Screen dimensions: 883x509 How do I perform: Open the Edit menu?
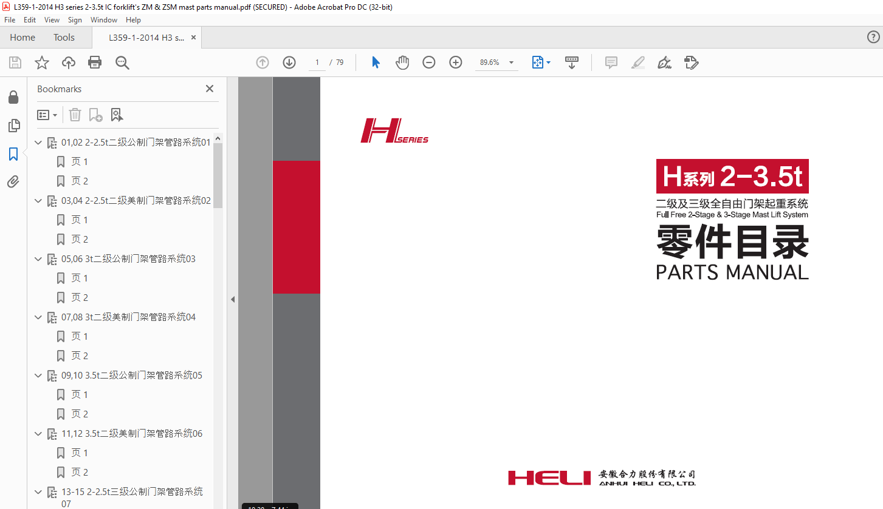tap(30, 20)
